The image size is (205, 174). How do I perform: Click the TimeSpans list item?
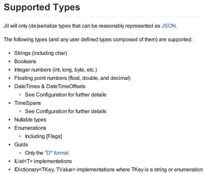point(28,103)
